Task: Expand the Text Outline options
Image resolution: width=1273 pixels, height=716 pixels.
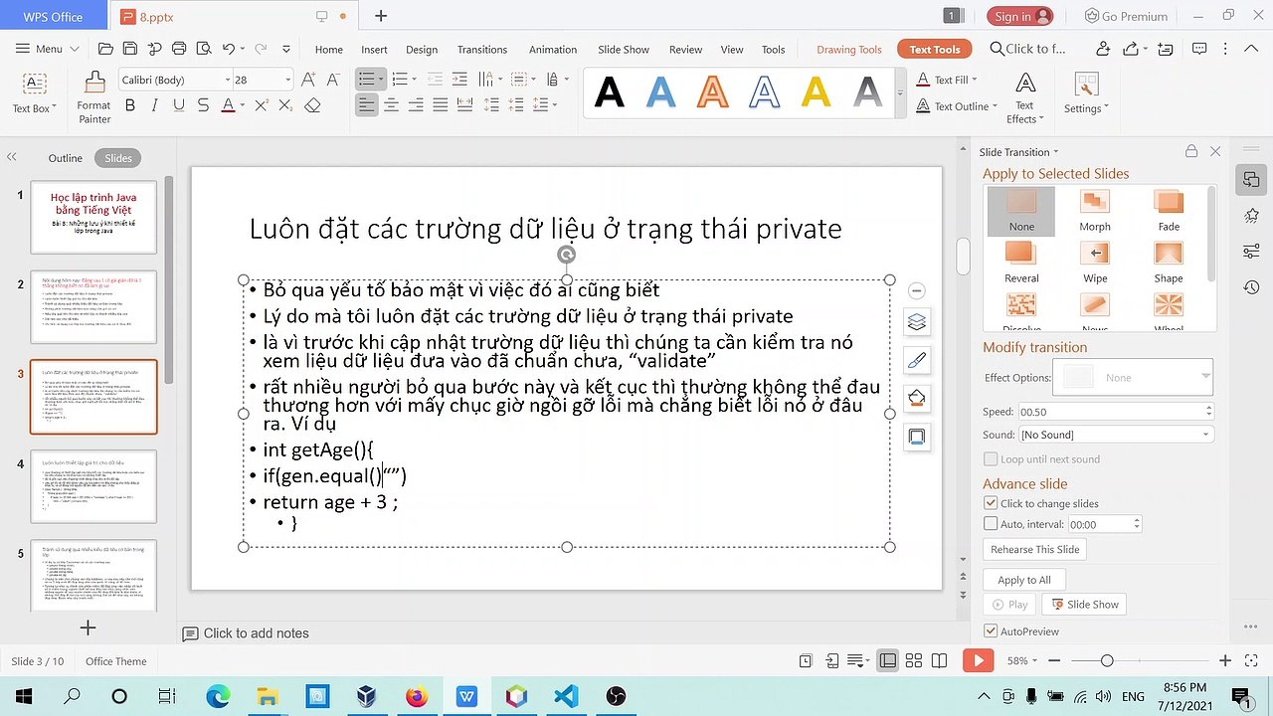Action: (x=995, y=106)
